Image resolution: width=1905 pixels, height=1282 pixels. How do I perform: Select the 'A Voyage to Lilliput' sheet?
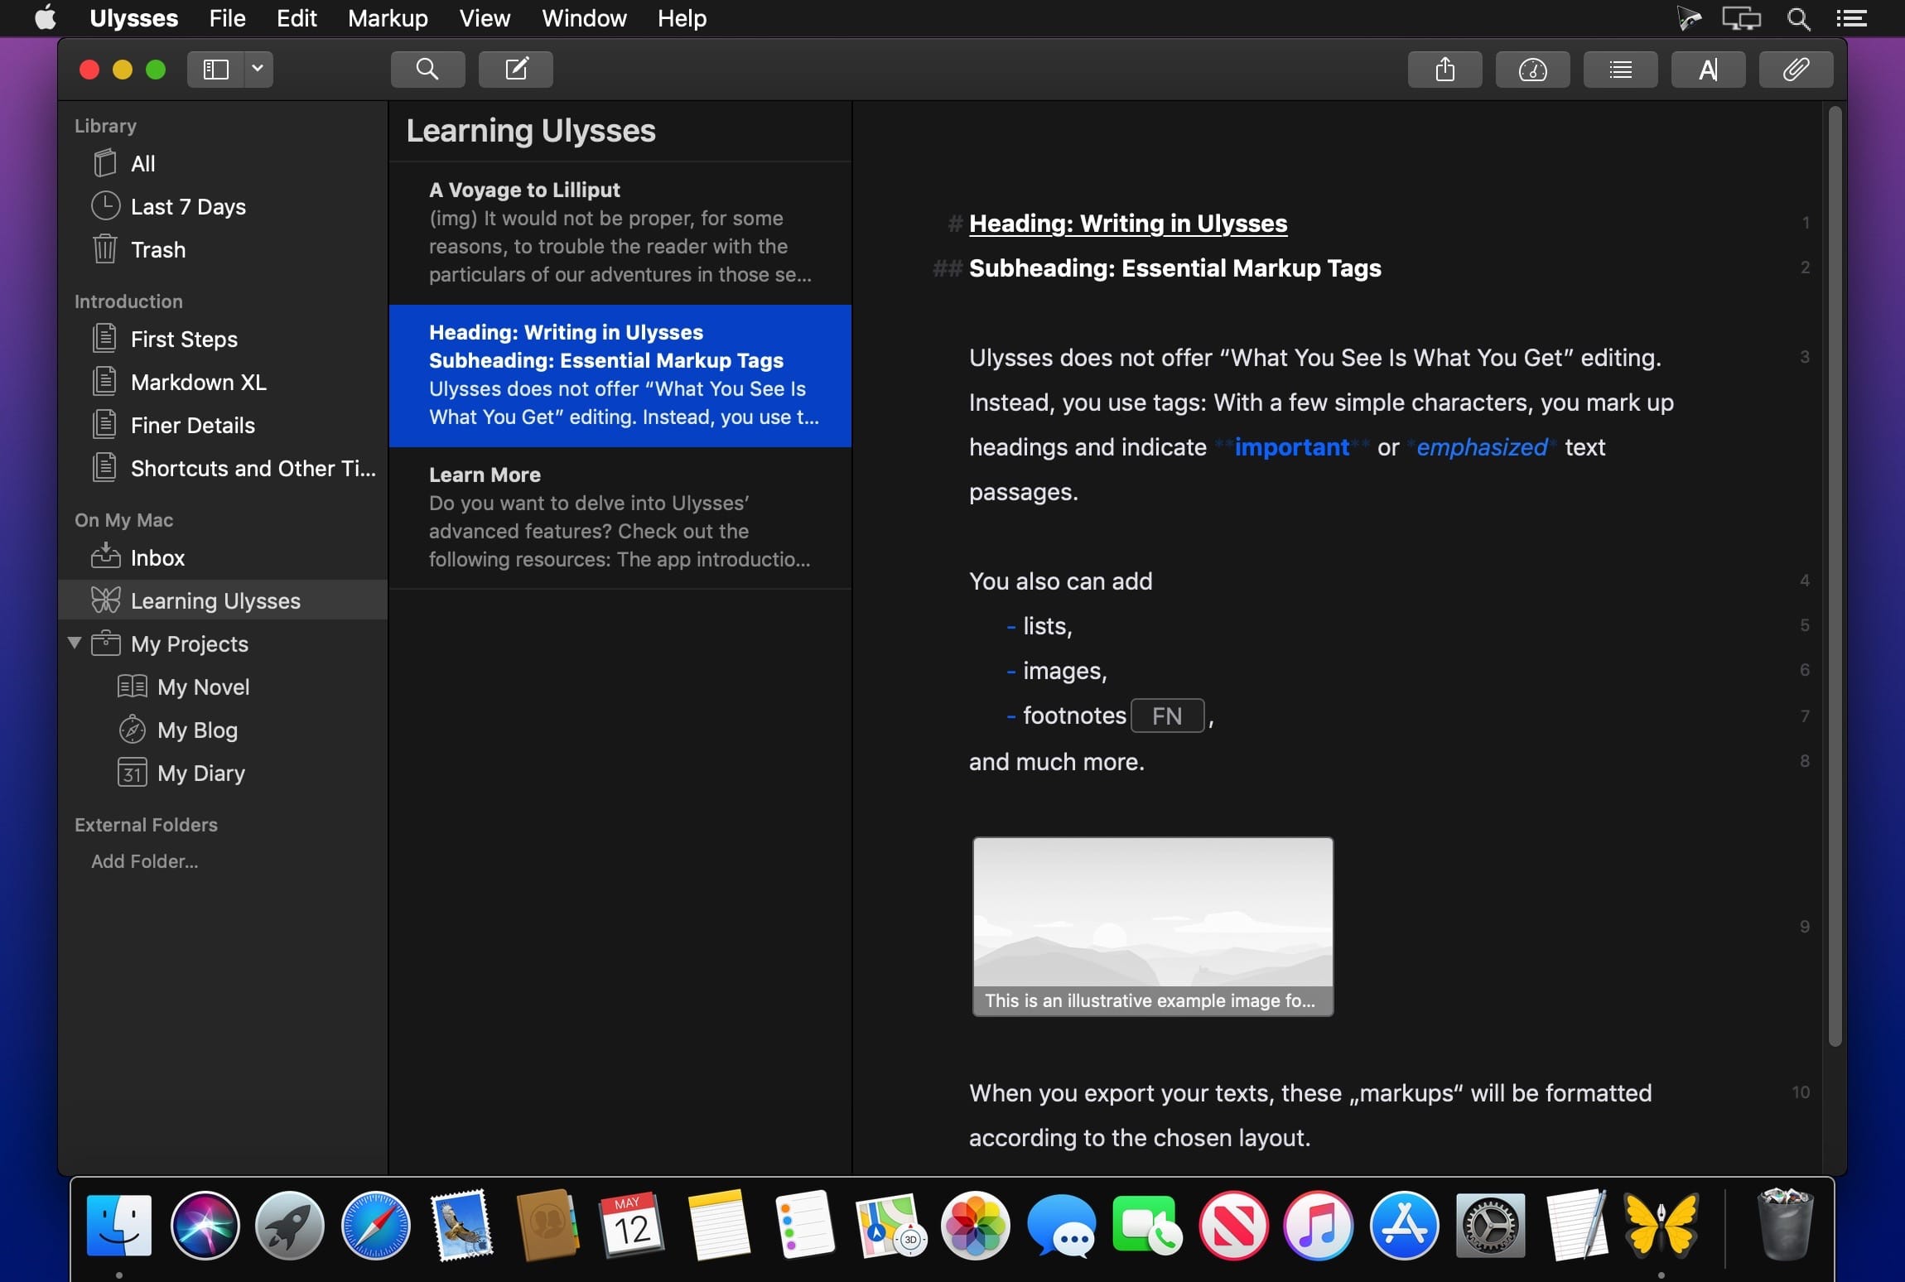(x=620, y=232)
